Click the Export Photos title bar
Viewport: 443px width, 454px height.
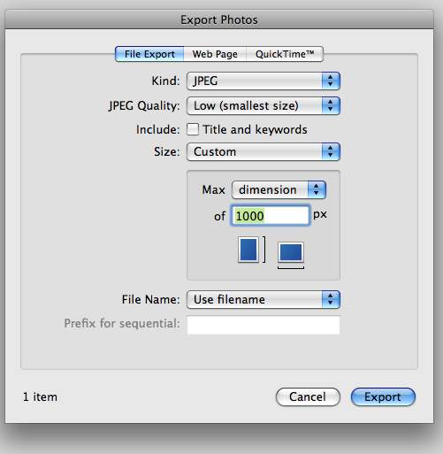click(219, 19)
